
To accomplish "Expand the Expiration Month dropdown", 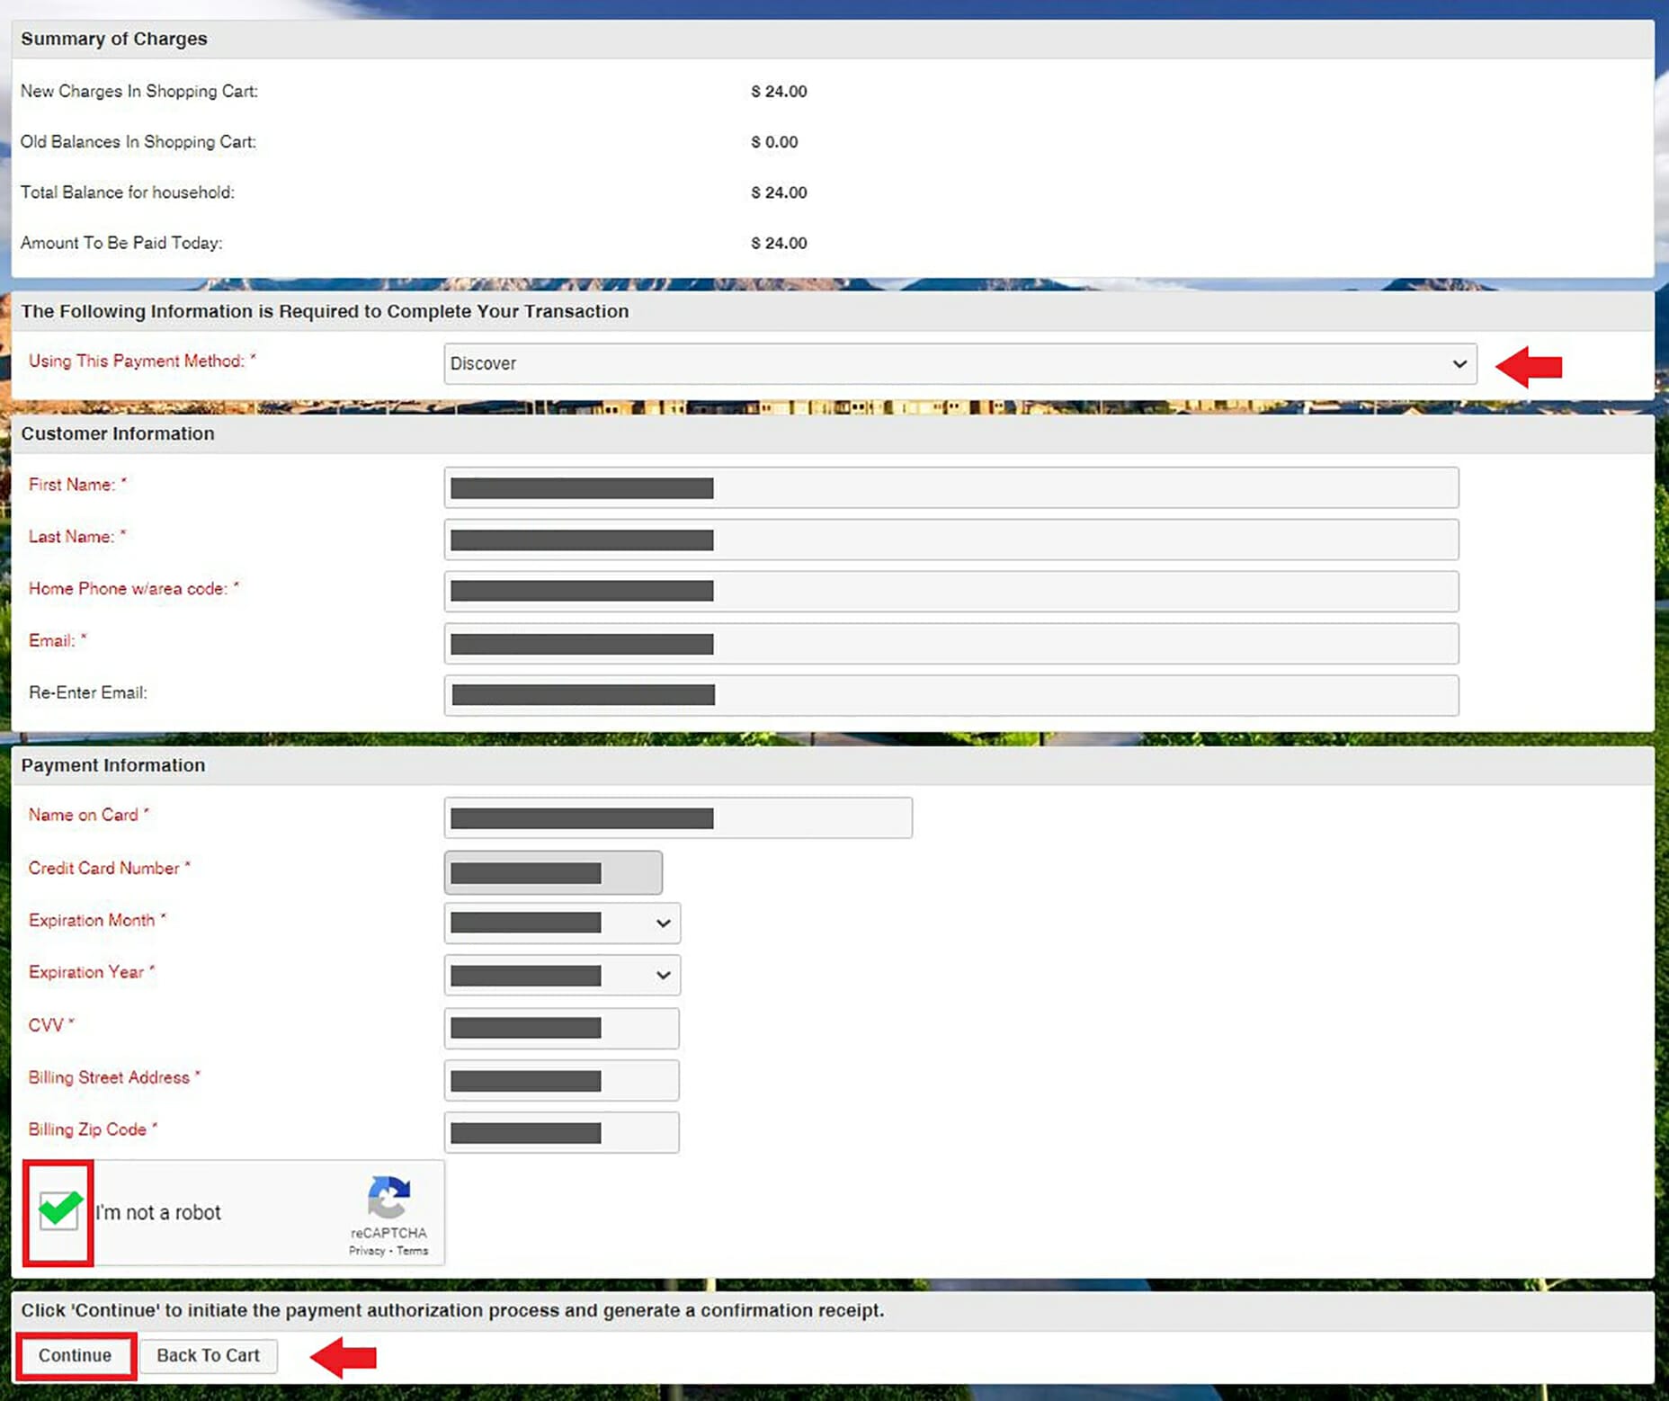I will coord(562,924).
